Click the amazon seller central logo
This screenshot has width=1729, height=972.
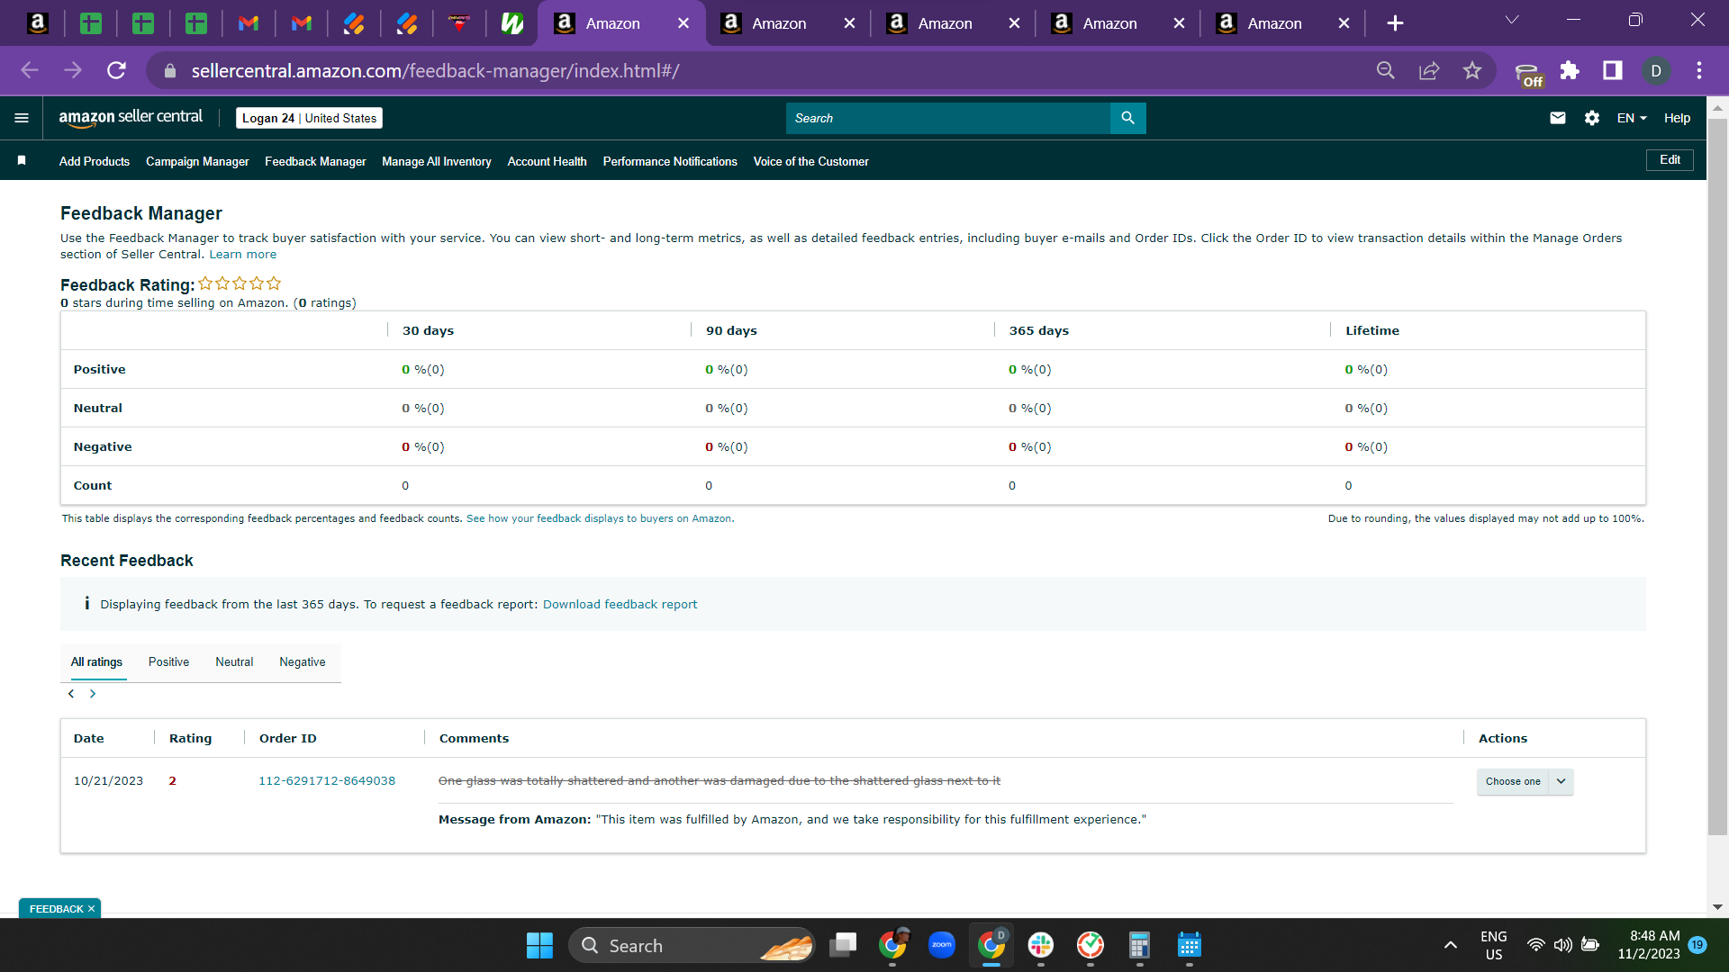coord(131,118)
